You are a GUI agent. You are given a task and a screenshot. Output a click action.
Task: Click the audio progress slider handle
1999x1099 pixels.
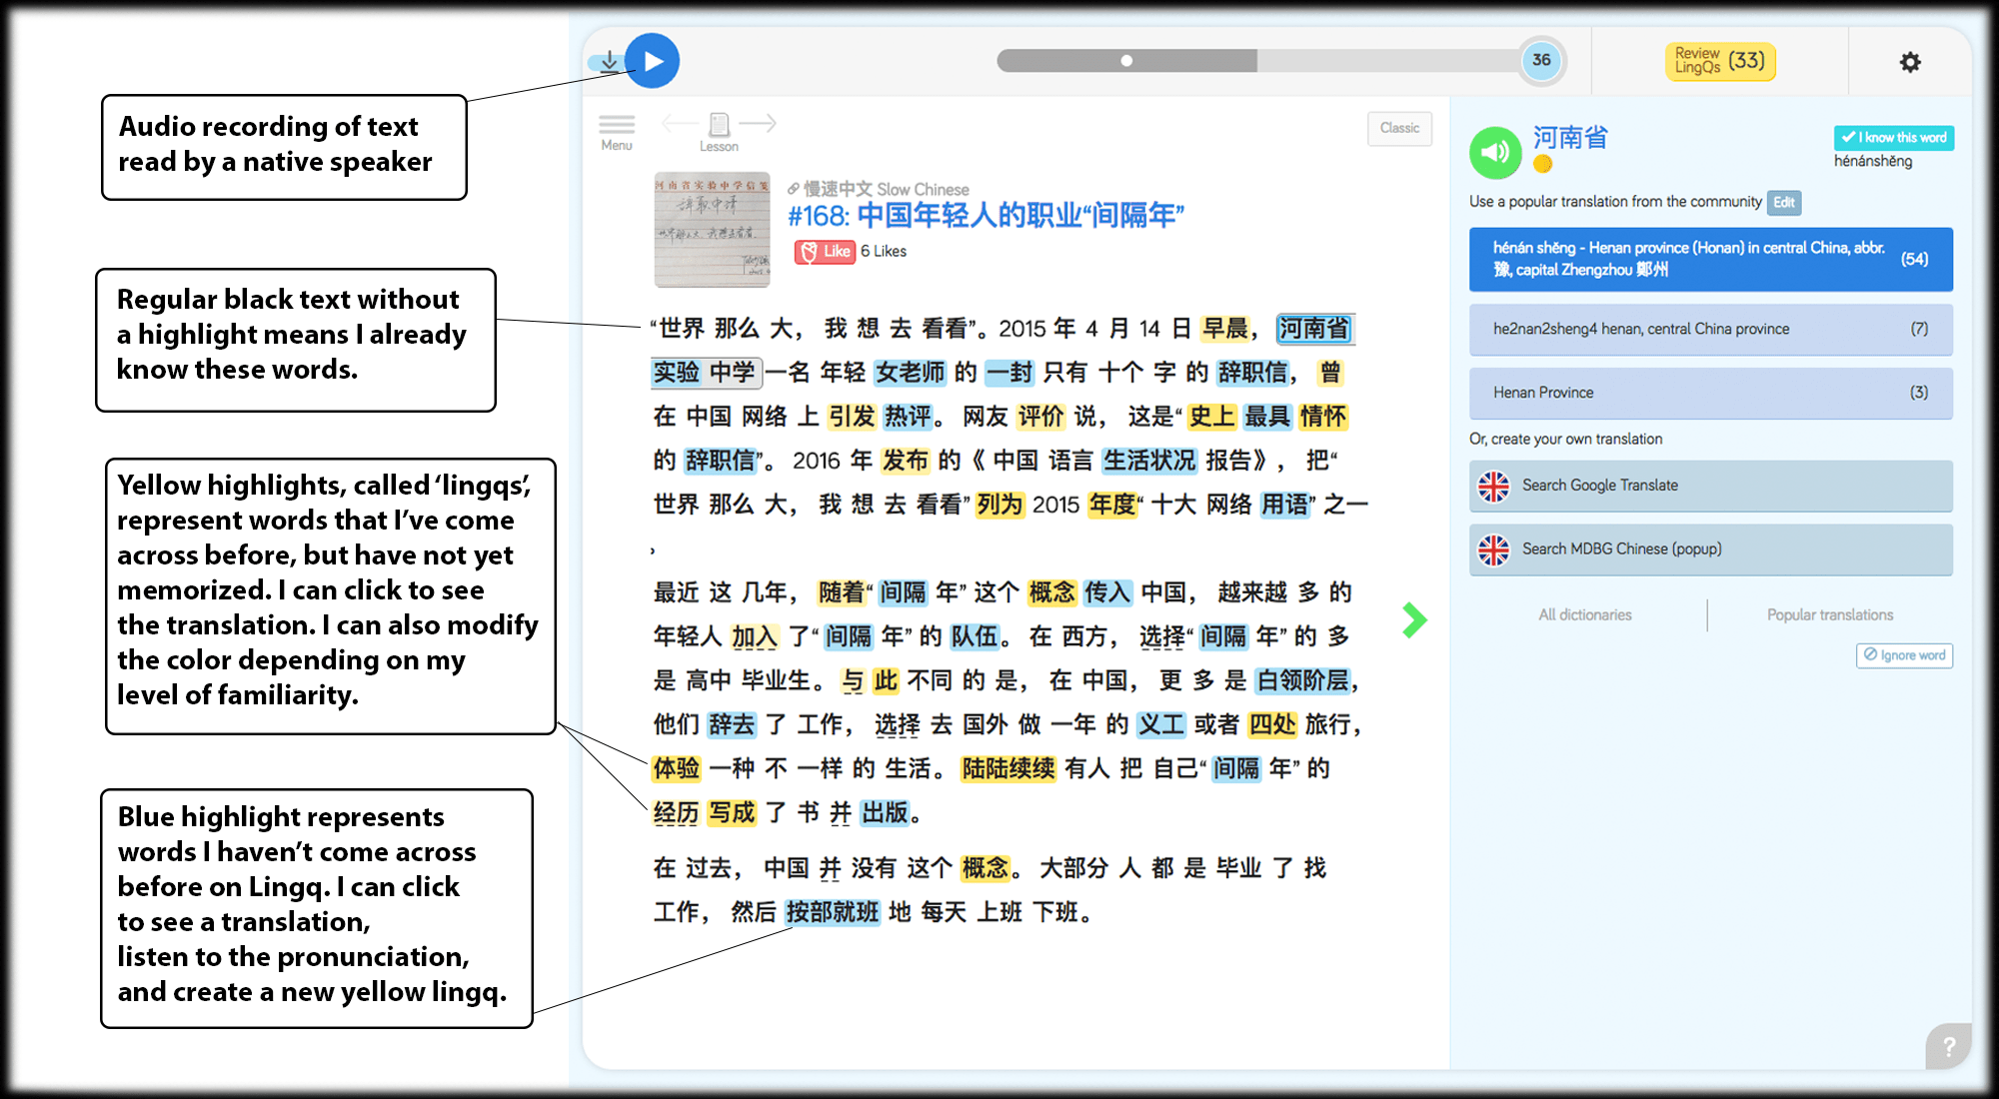point(1126,61)
